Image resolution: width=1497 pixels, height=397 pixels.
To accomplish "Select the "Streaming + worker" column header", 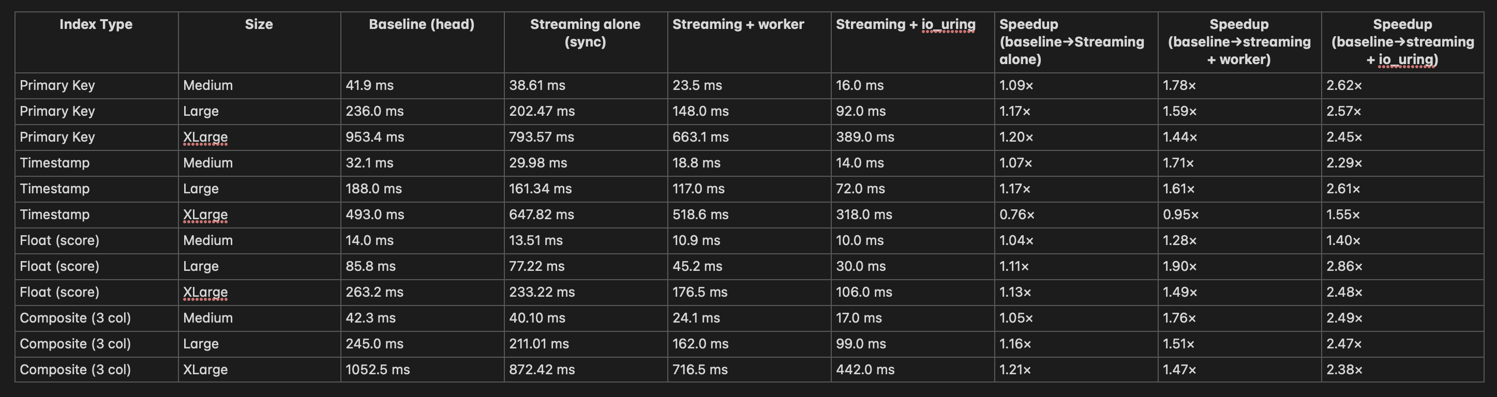I will pyautogui.click(x=738, y=24).
